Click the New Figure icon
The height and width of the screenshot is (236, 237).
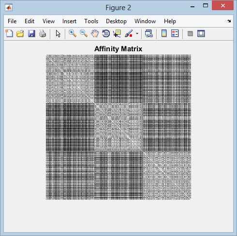click(9, 33)
